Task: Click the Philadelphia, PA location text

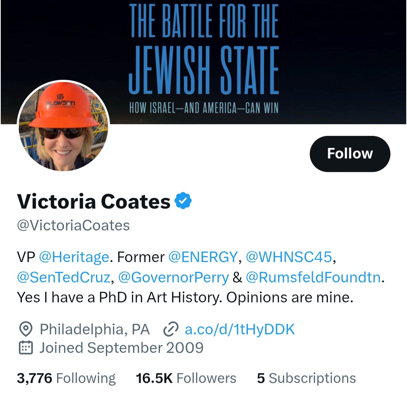Action: 95,330
